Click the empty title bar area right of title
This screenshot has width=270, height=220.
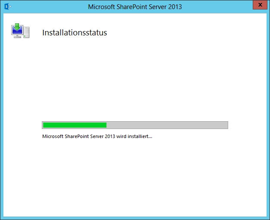coord(216,6)
